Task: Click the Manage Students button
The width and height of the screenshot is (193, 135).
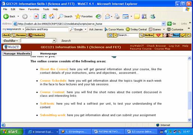Action: [x=17, y=54]
